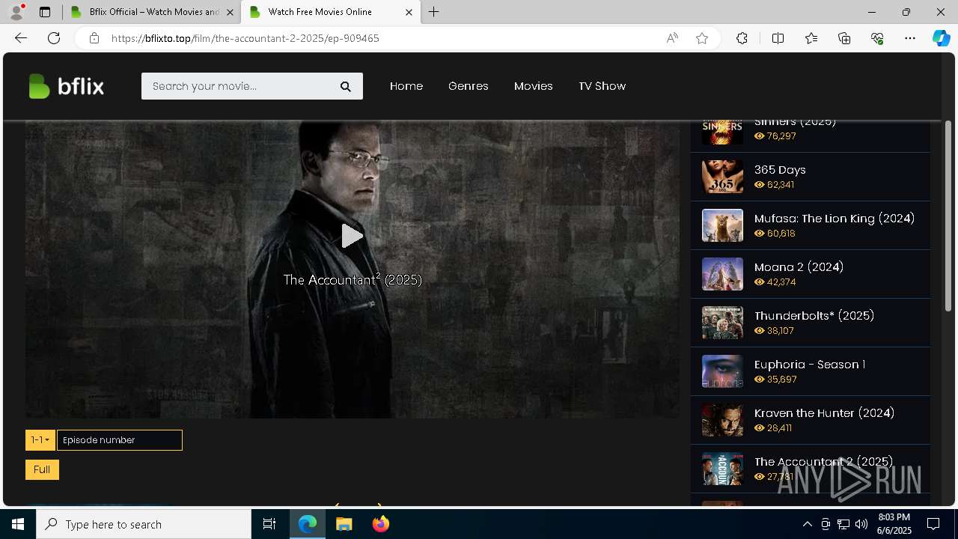Open the notification center icon
Image resolution: width=958 pixels, height=539 pixels.
tap(933, 524)
